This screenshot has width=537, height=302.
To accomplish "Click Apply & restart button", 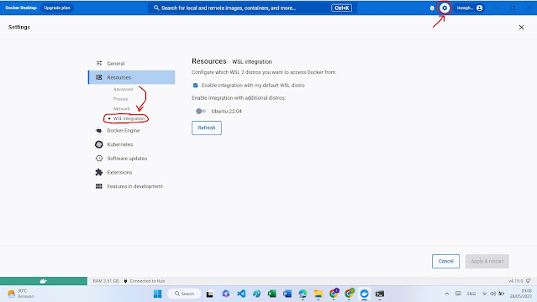I will 487,261.
